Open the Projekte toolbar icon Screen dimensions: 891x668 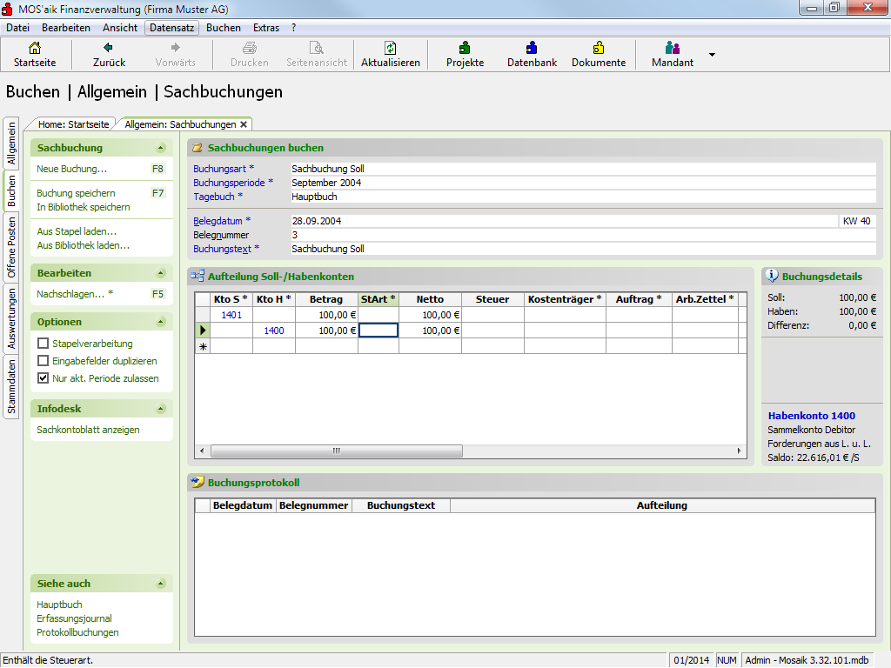[465, 49]
